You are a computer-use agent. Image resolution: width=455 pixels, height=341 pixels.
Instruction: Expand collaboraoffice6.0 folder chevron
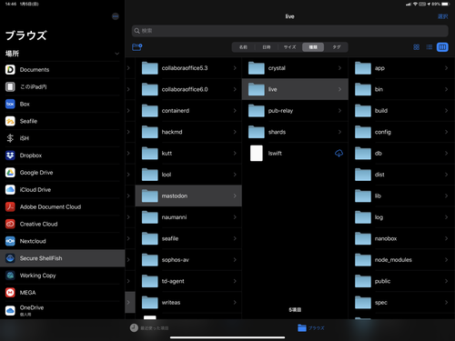(235, 89)
